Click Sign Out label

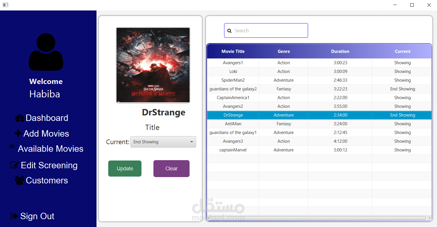37,216
